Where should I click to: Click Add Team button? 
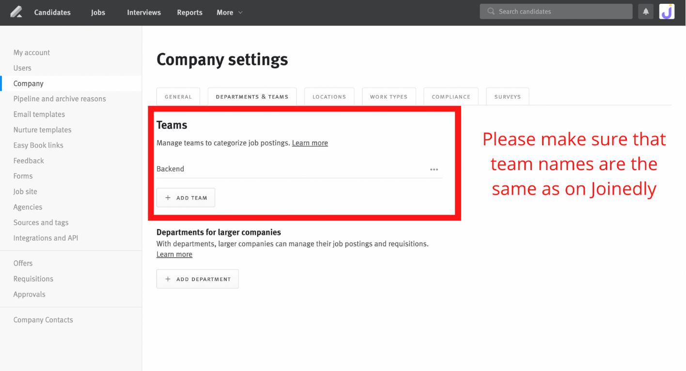point(186,198)
